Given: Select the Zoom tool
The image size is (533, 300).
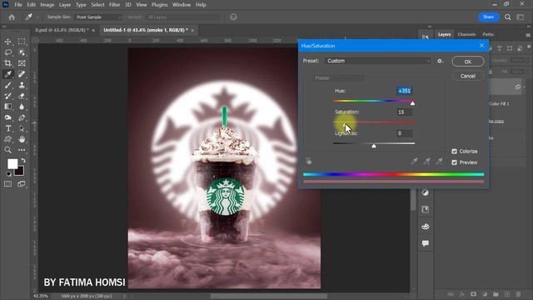Looking at the screenshot, I should [7, 150].
